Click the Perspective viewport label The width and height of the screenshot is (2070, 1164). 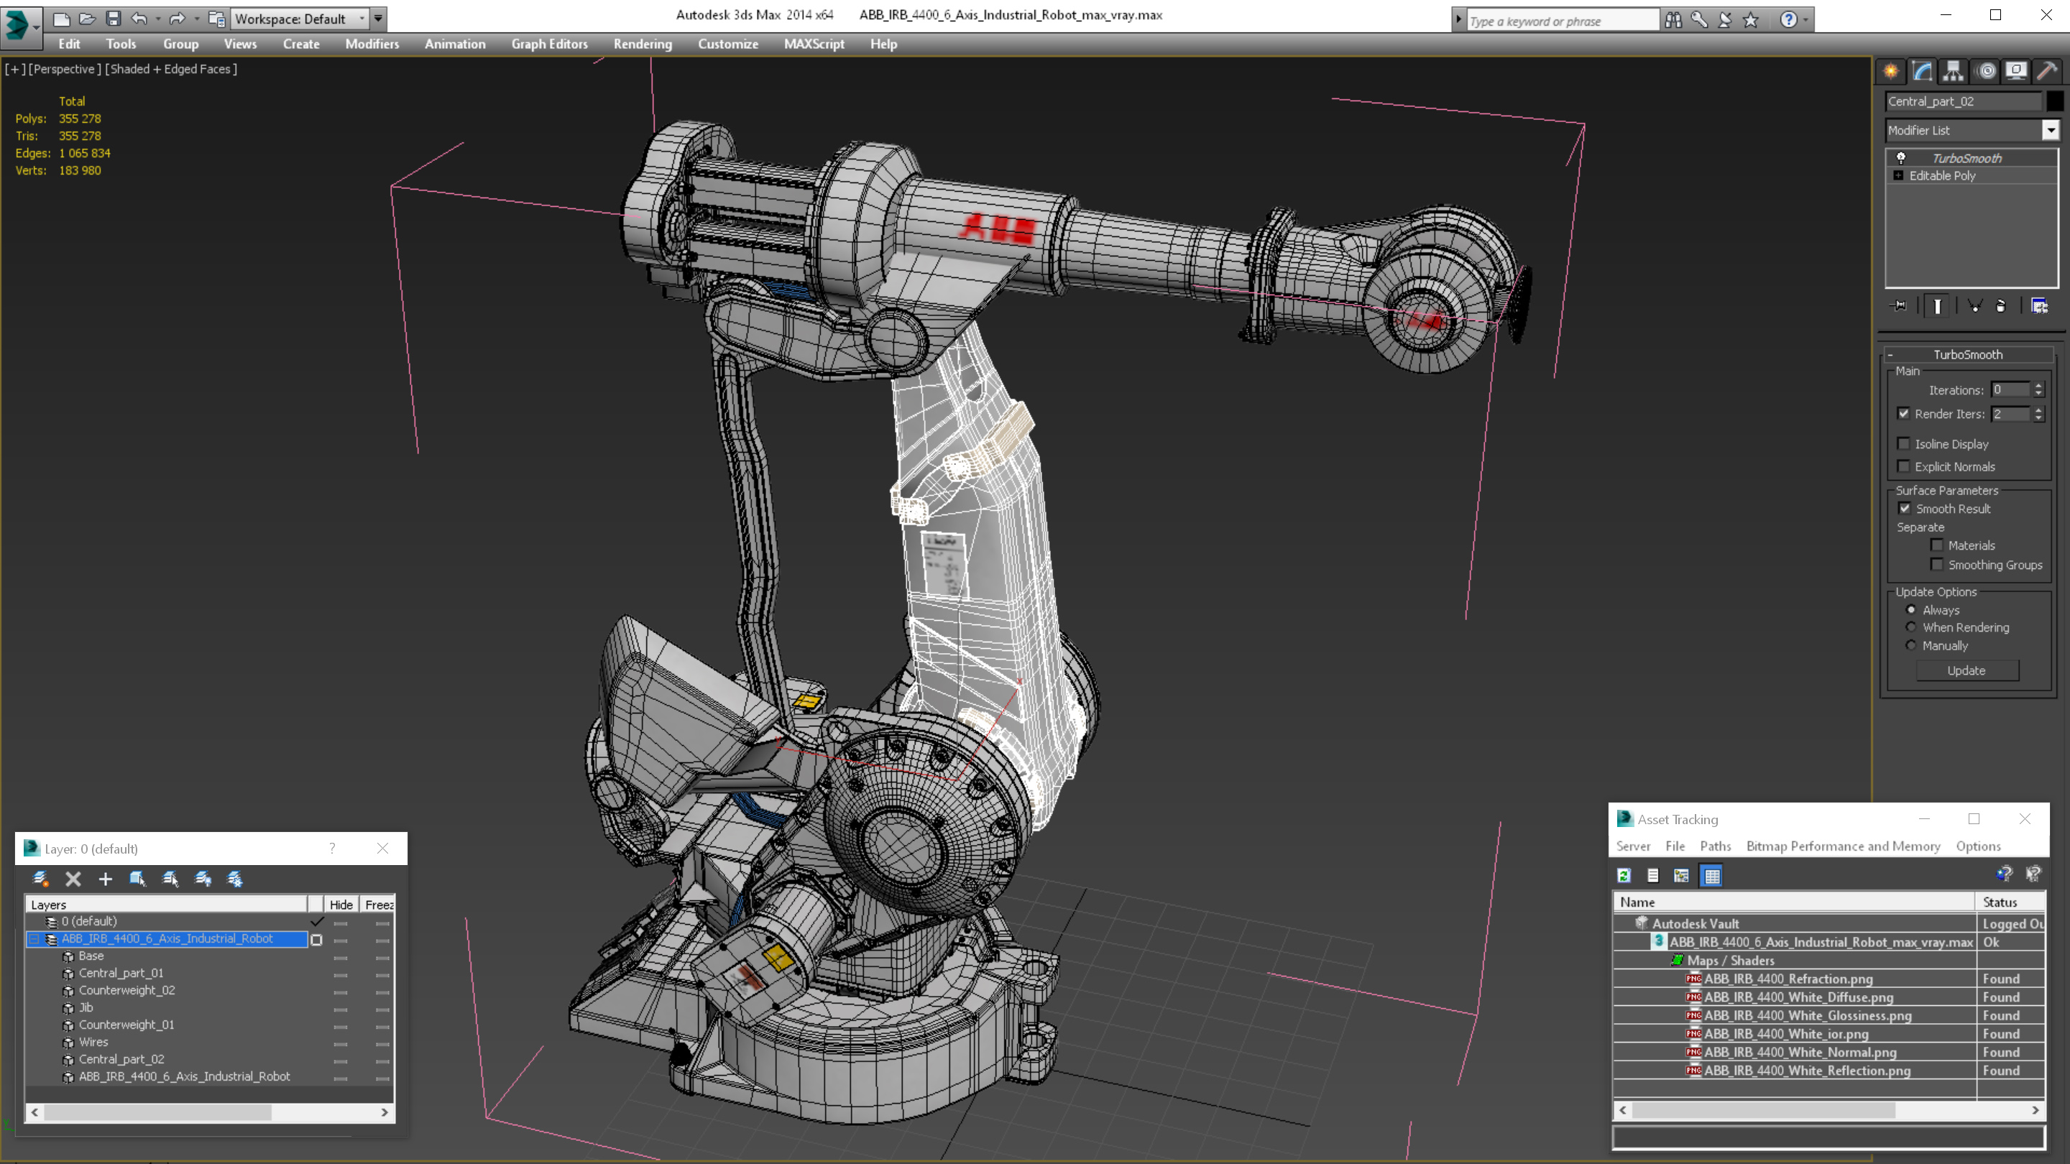point(64,69)
